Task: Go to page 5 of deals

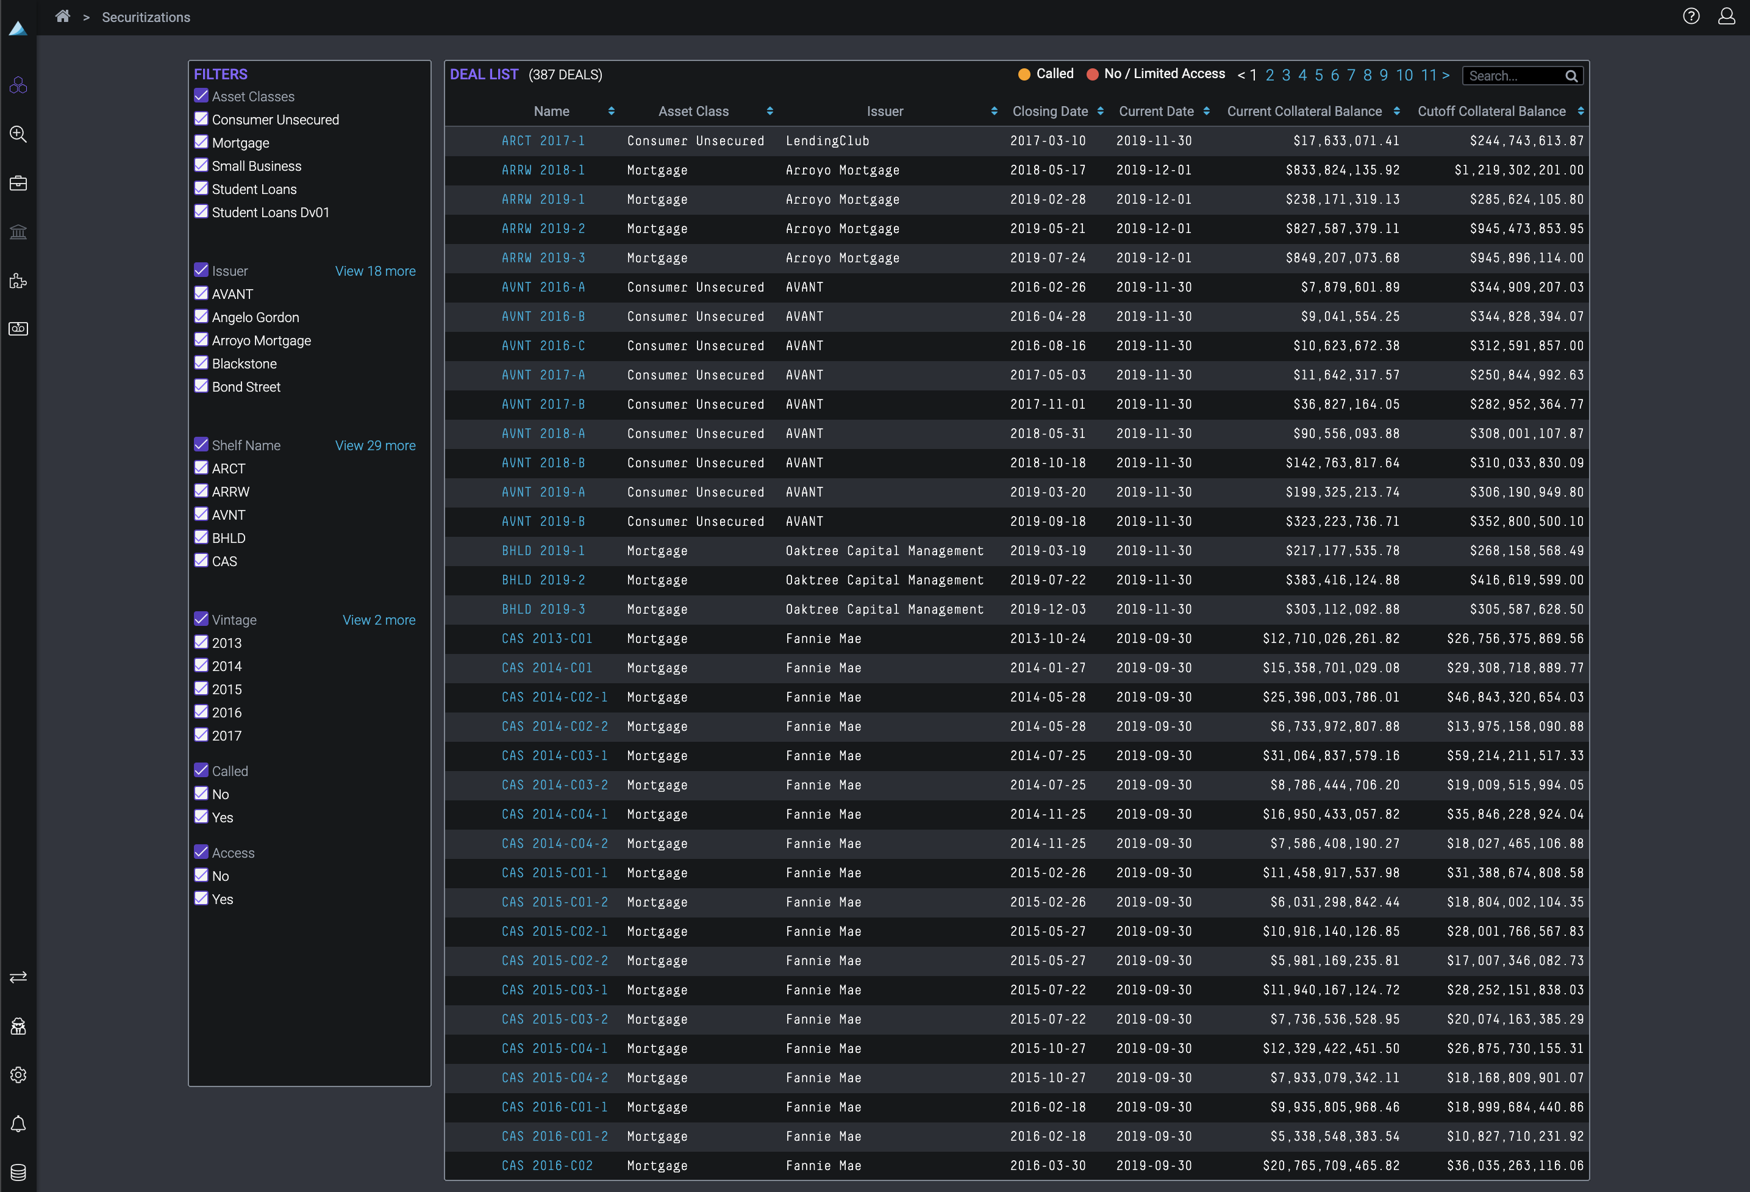Action: [1318, 76]
